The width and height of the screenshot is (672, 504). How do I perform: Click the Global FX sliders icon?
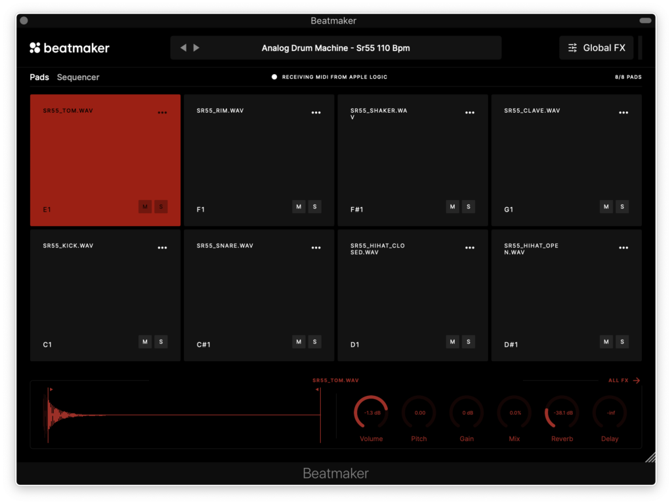click(572, 48)
